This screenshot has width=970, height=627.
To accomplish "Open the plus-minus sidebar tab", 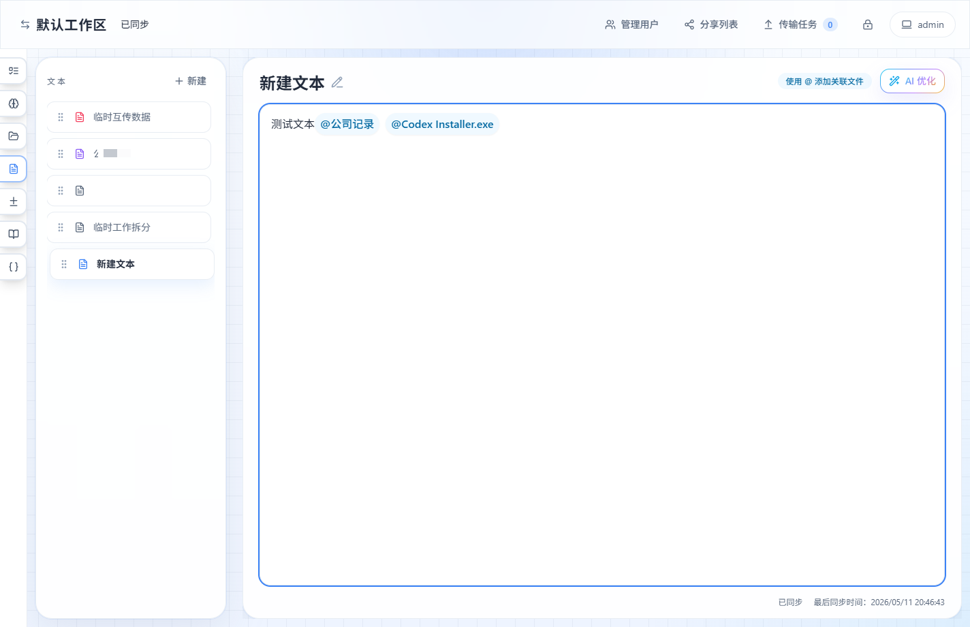I will tap(13, 202).
